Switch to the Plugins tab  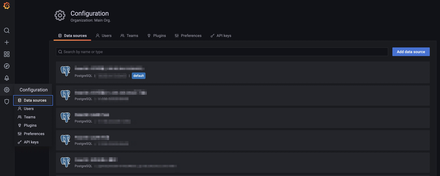(157, 36)
